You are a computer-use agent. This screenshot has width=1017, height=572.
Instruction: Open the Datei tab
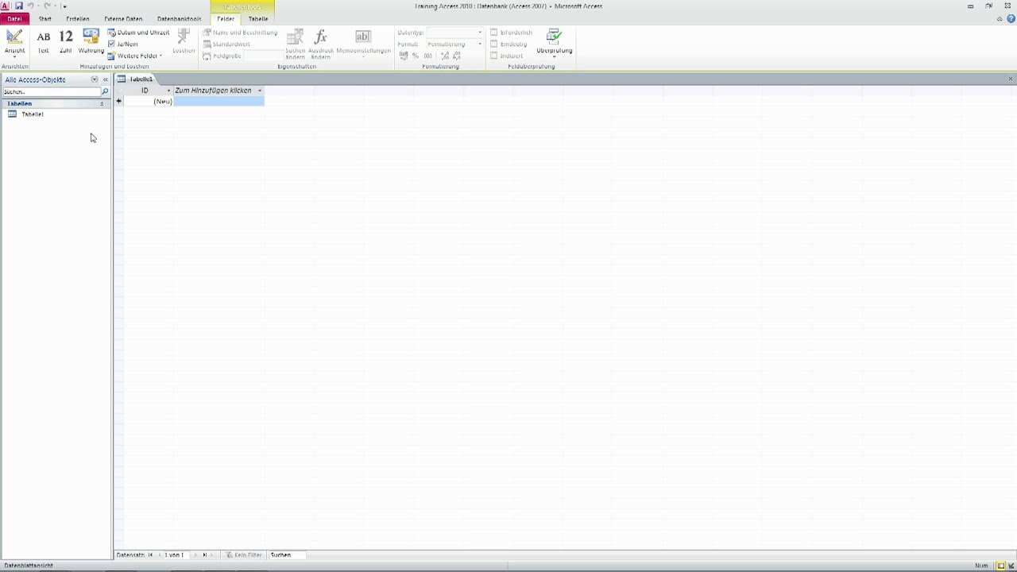14,18
